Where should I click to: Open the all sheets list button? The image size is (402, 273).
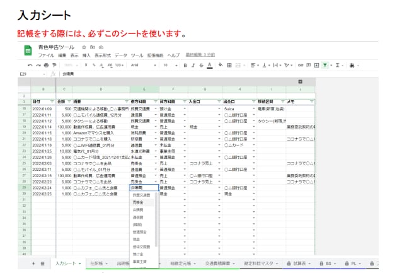(x=43, y=264)
